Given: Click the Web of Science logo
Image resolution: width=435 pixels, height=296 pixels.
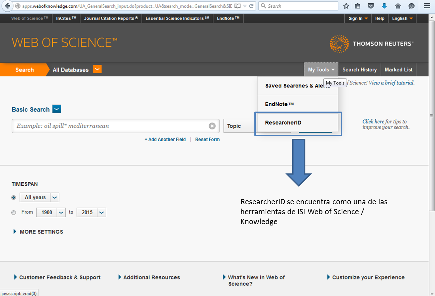Looking at the screenshot, I should (x=64, y=43).
